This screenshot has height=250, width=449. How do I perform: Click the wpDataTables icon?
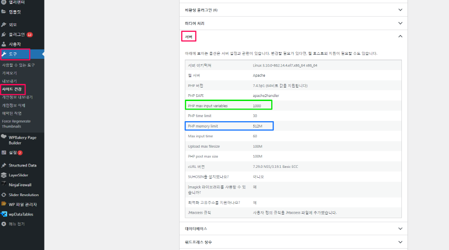4,214
